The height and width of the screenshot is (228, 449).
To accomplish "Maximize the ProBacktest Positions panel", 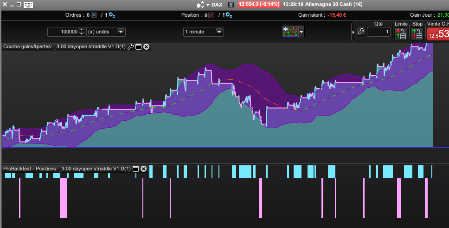I will pos(136,169).
